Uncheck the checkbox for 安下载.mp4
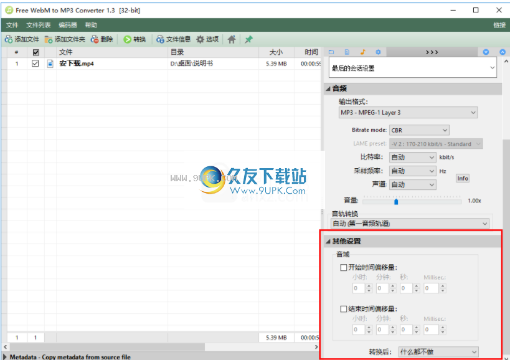510x360 pixels. (35, 64)
